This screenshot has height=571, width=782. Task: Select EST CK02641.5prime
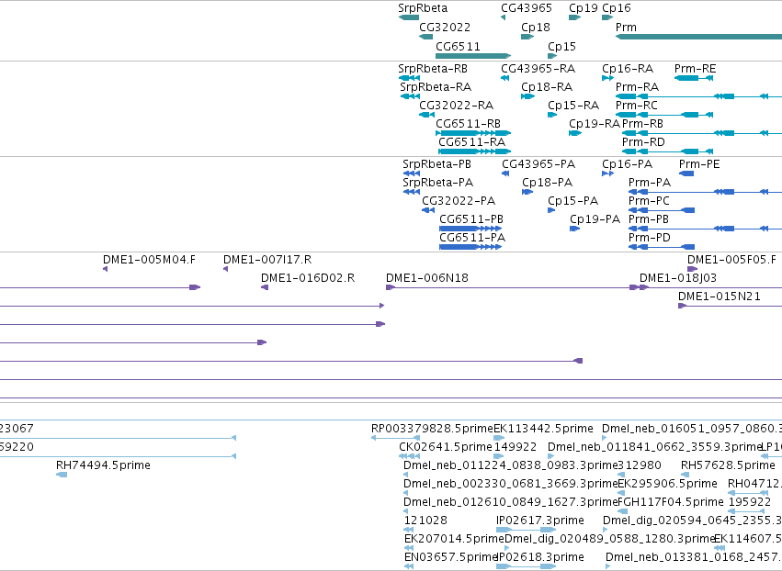(410, 456)
